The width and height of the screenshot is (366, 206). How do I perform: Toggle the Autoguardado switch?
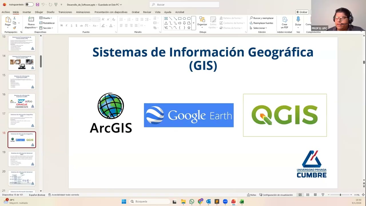pyautogui.click(x=29, y=5)
